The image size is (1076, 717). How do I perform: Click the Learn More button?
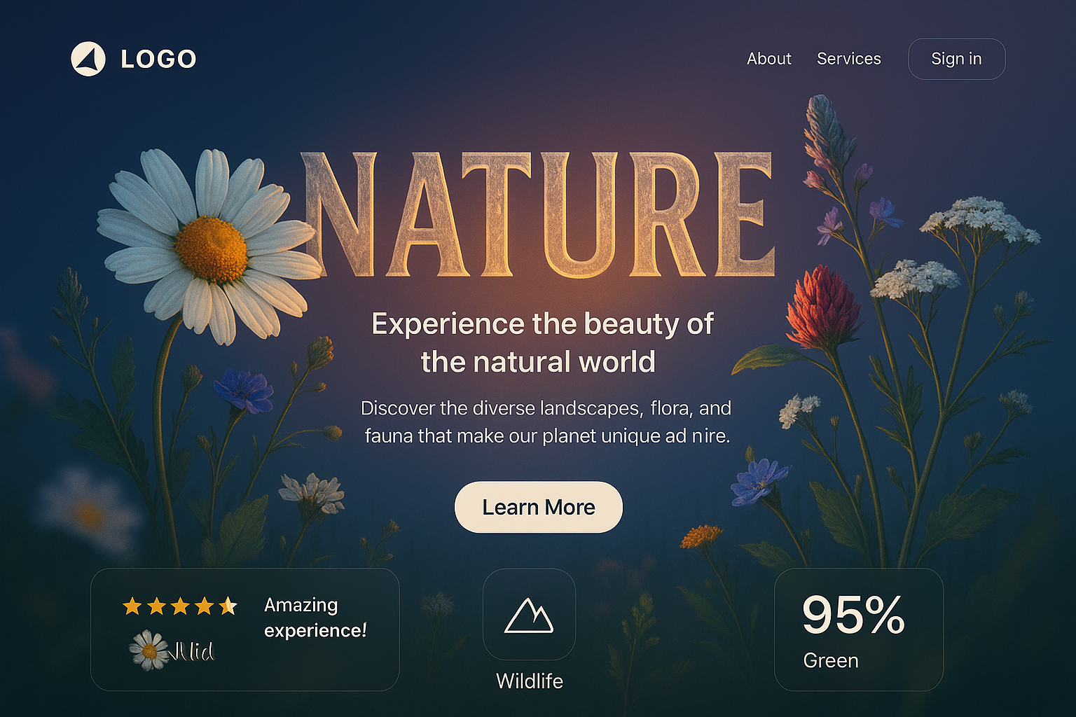[x=538, y=507]
